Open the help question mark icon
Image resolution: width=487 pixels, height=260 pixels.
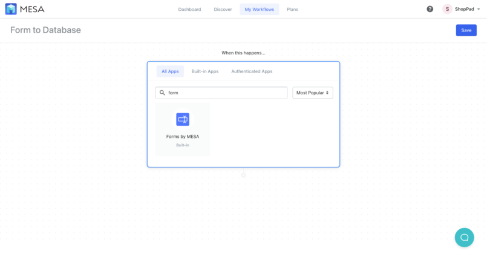pos(430,9)
